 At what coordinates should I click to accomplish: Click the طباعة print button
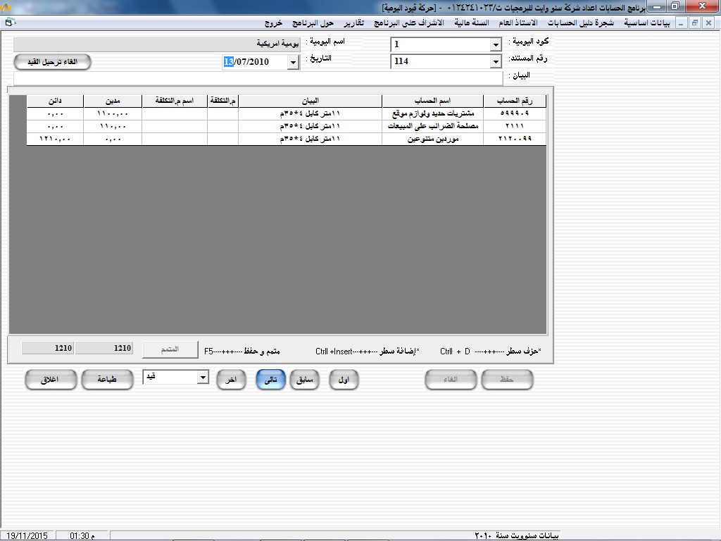point(108,380)
